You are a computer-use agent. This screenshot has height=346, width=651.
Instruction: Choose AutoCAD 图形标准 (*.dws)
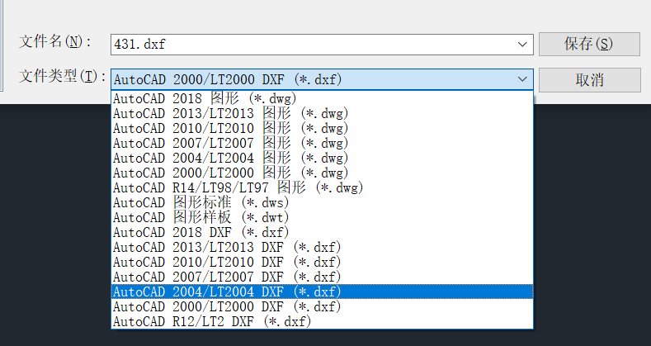(322, 202)
